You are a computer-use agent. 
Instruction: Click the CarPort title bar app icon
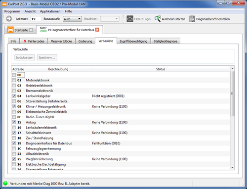[x=4, y=4]
